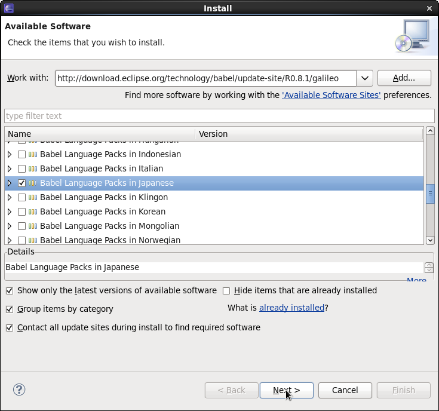Check the Klingon language pack checkbox

[22, 197]
